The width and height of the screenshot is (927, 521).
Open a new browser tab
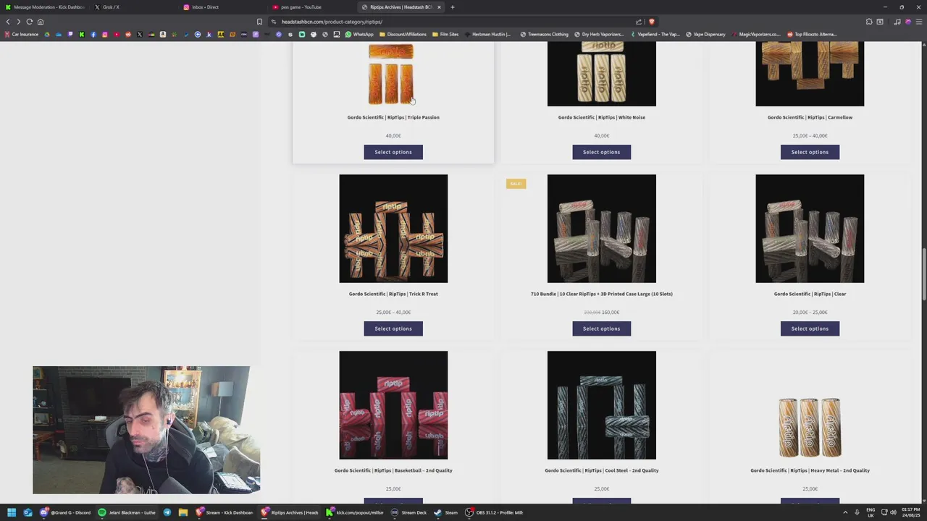tap(453, 7)
